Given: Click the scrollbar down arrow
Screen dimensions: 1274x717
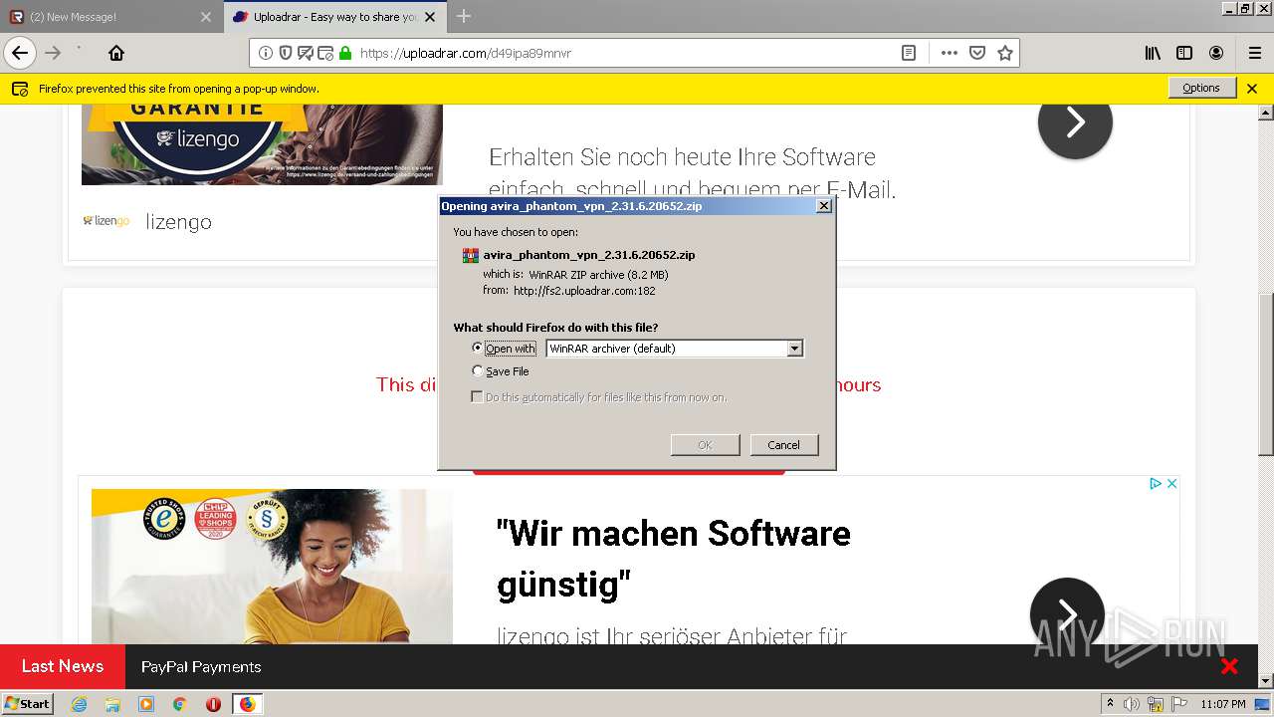Looking at the screenshot, I should [1266, 680].
